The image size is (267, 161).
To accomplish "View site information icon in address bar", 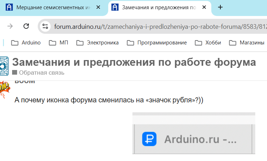I will pyautogui.click(x=45, y=26).
